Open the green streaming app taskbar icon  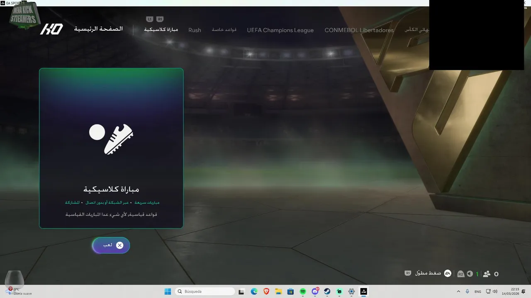(339, 291)
